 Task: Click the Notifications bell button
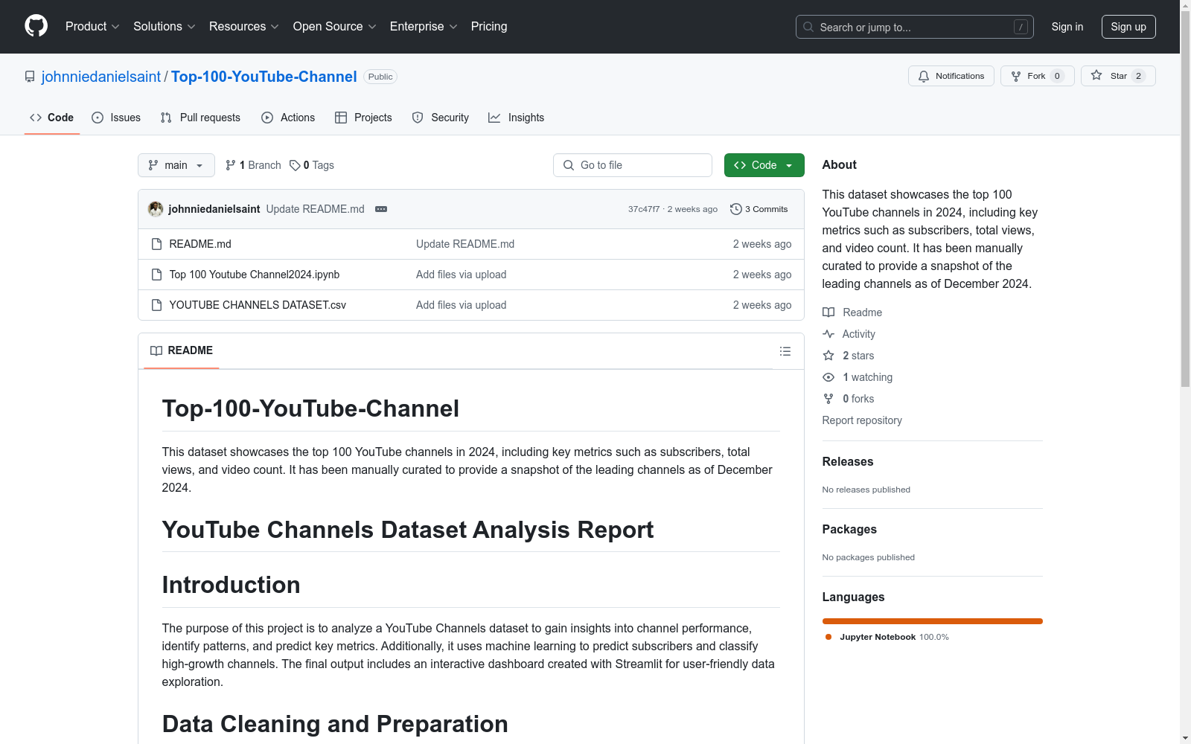point(951,76)
